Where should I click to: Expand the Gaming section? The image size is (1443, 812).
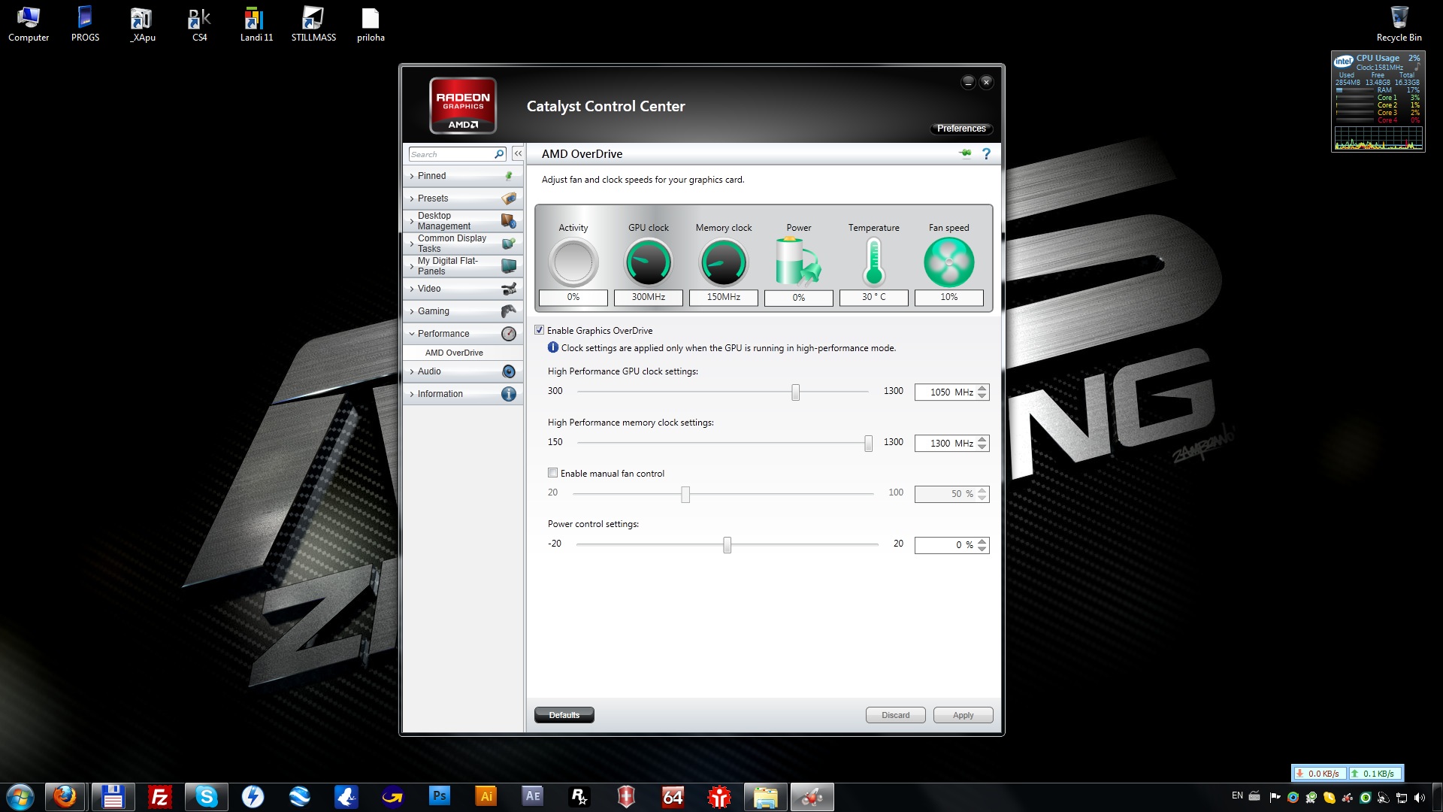(x=463, y=311)
